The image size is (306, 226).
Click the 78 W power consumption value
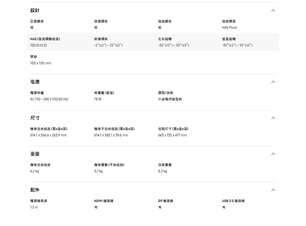pyautogui.click(x=98, y=99)
